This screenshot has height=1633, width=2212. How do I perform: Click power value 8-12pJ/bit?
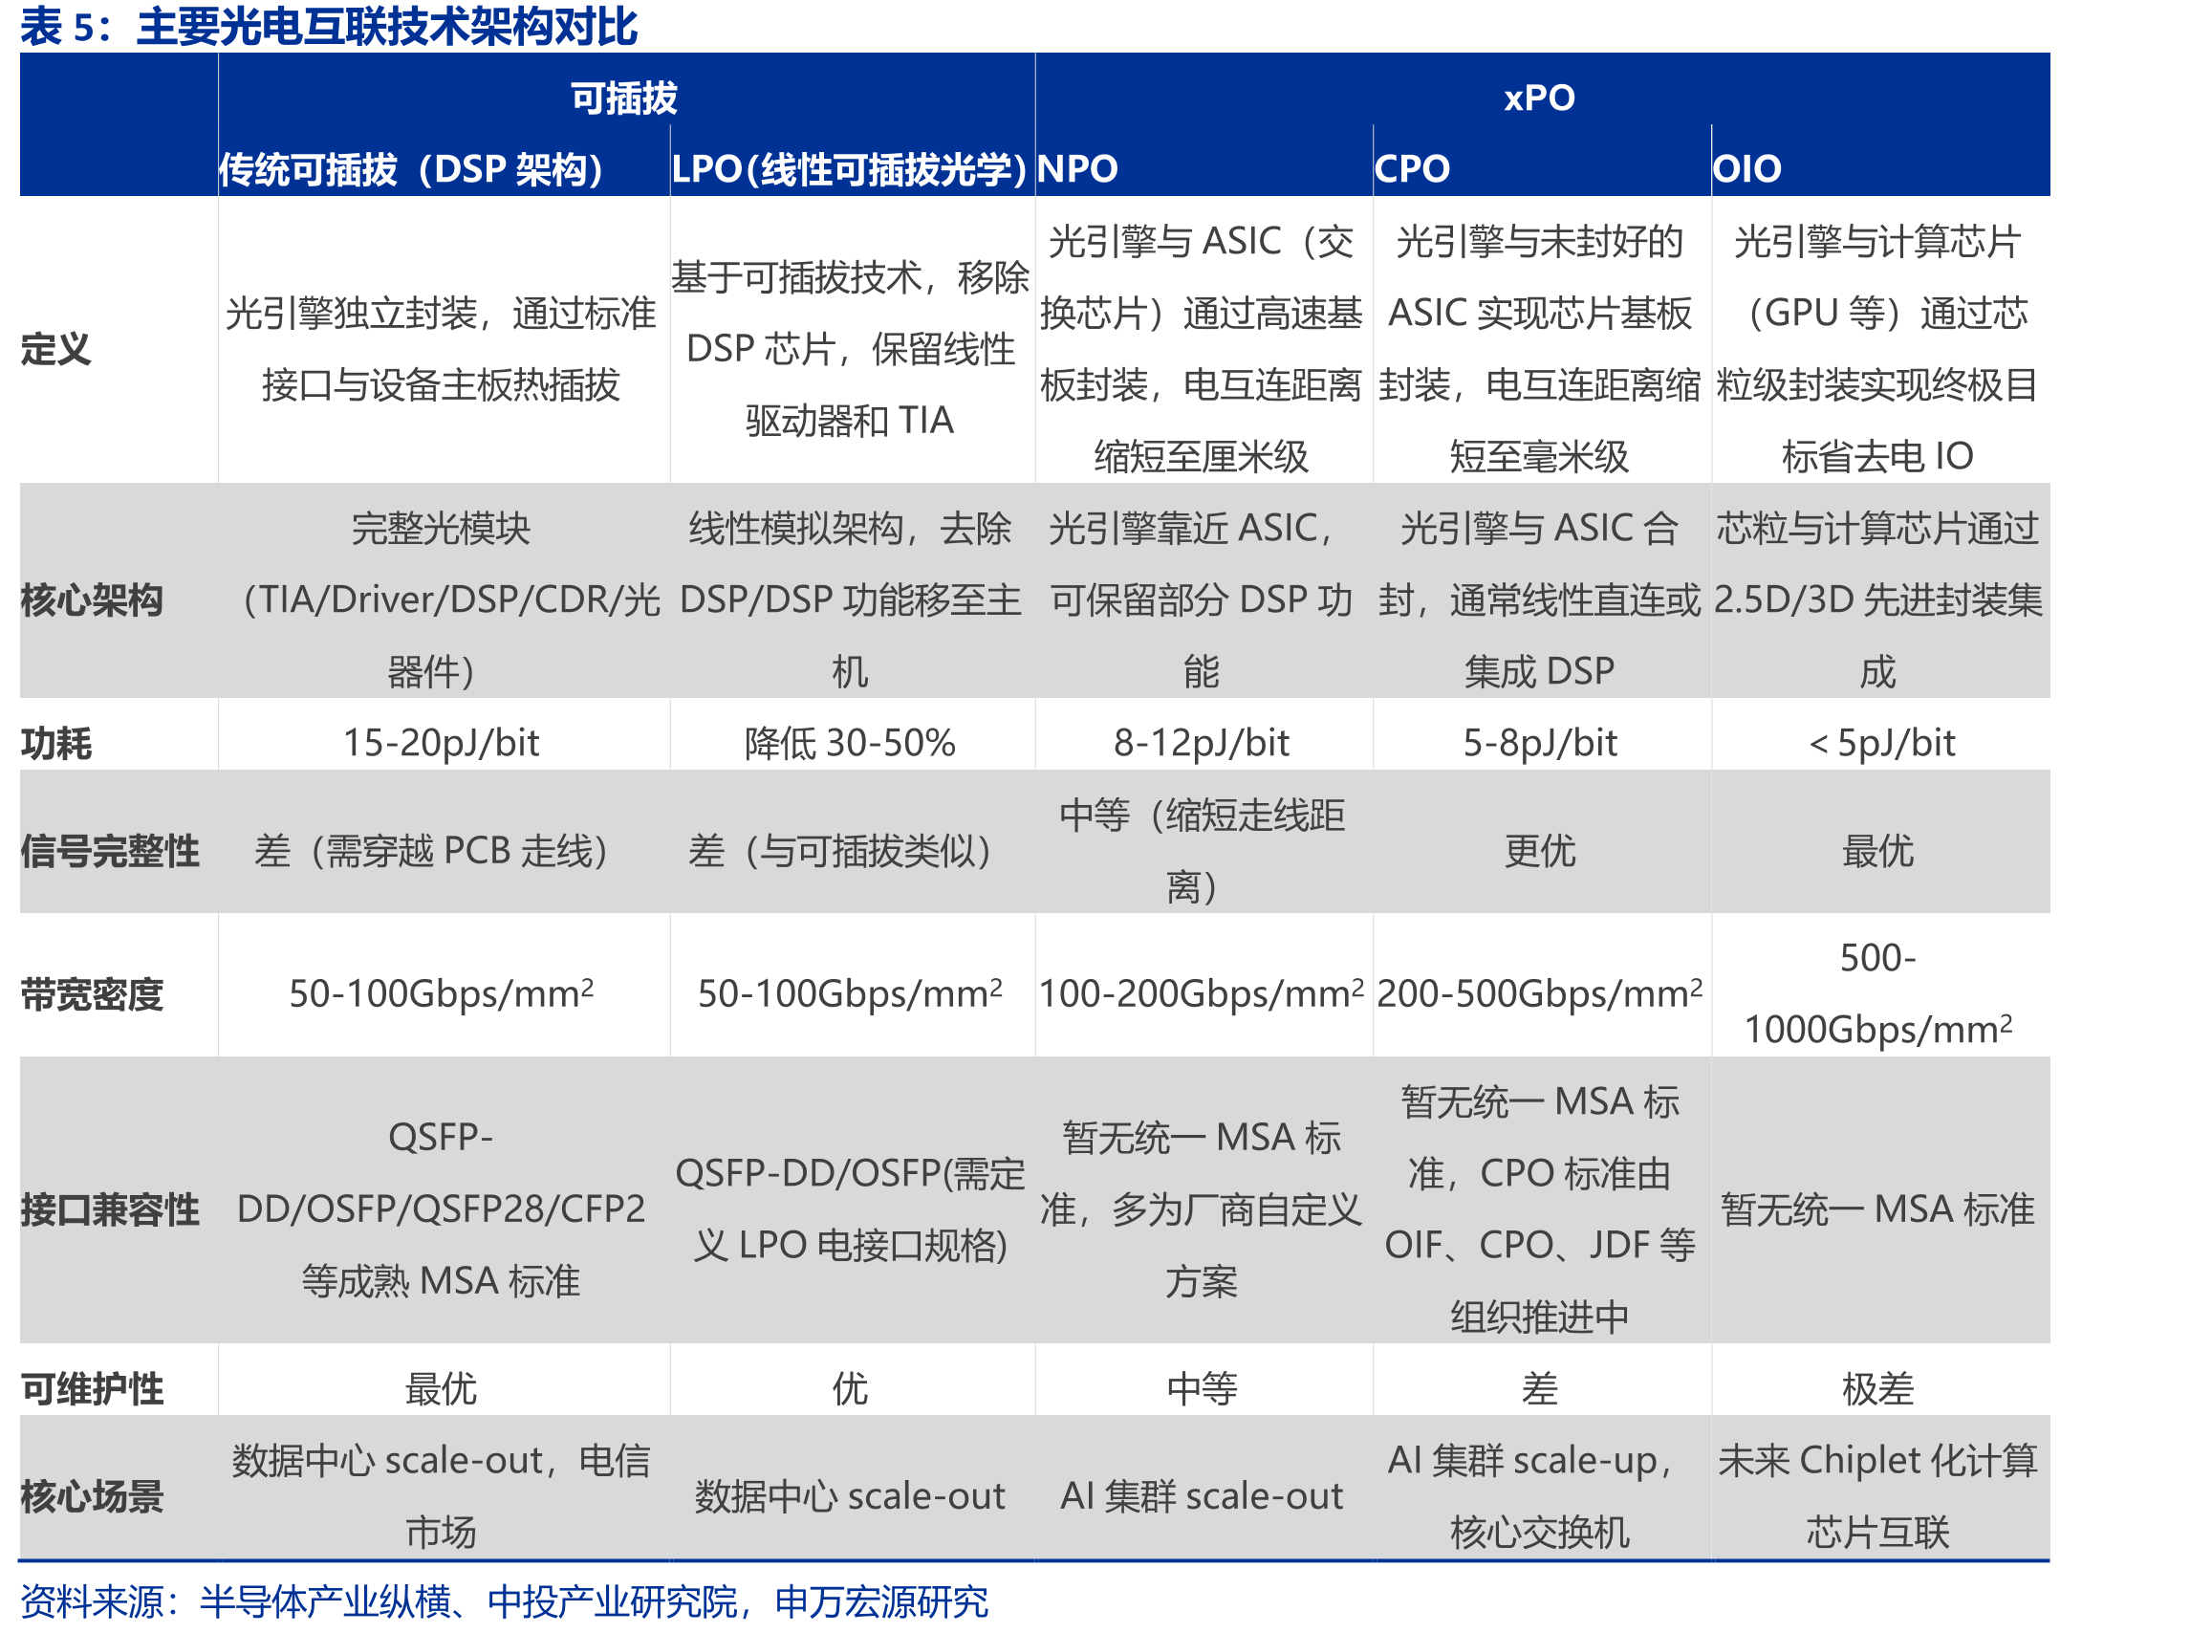pos(1201,743)
